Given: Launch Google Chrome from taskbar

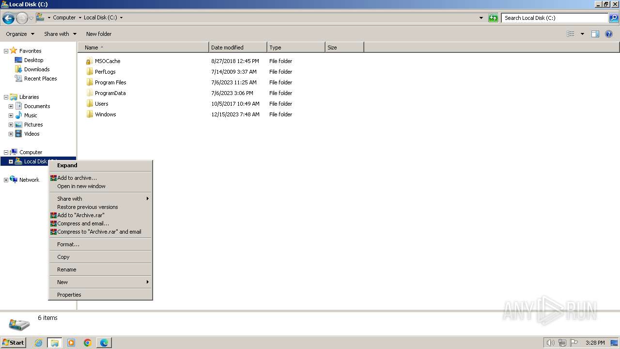Looking at the screenshot, I should 88,343.
